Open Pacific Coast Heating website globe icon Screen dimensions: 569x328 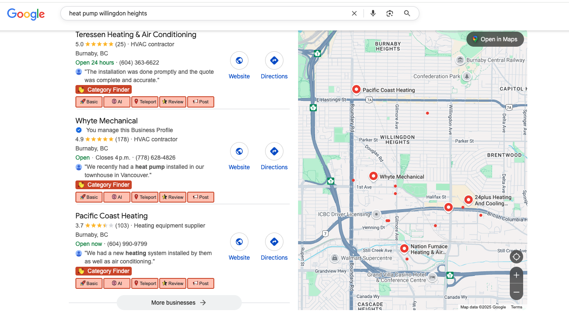[239, 242]
